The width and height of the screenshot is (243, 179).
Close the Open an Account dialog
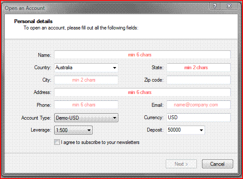(x=229, y=6)
